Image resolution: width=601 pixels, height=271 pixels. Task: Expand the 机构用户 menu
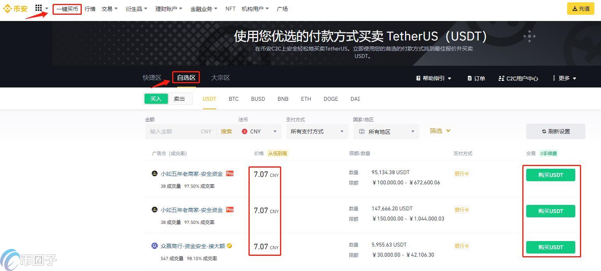pyautogui.click(x=255, y=9)
